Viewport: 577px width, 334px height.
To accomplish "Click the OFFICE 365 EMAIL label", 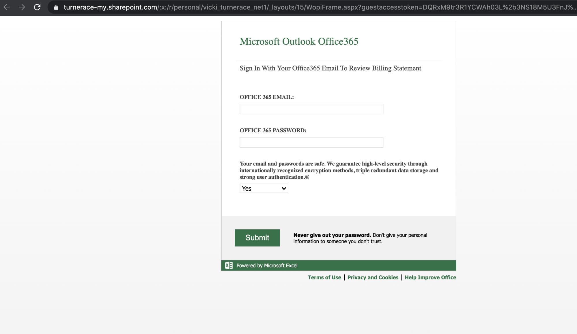I will [x=266, y=97].
